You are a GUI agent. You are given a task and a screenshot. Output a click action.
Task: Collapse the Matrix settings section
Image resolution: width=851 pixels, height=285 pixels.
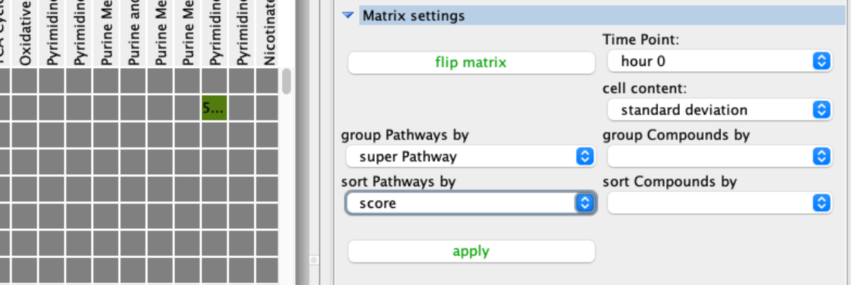[347, 16]
